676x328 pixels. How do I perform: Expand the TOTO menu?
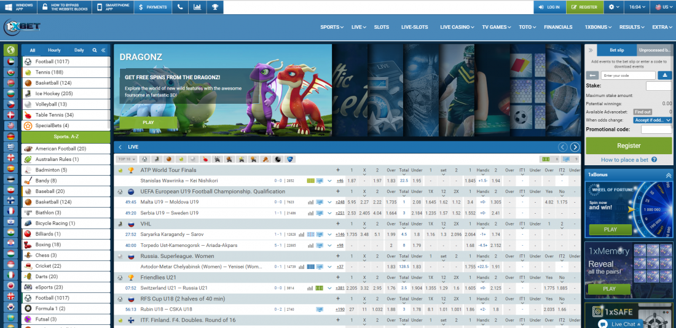(527, 27)
